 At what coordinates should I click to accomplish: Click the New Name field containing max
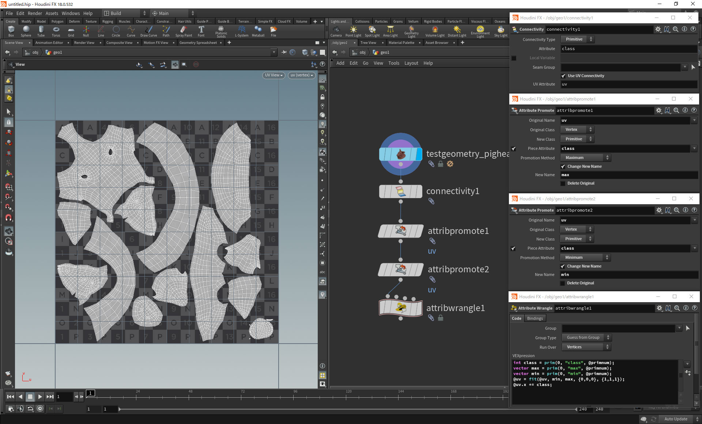629,175
